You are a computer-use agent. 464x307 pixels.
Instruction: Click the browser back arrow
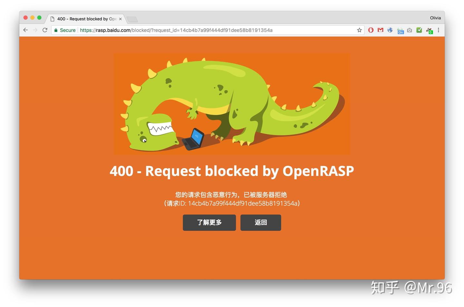pyautogui.click(x=26, y=30)
